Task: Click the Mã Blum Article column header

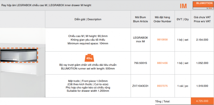Action: pos(140,19)
